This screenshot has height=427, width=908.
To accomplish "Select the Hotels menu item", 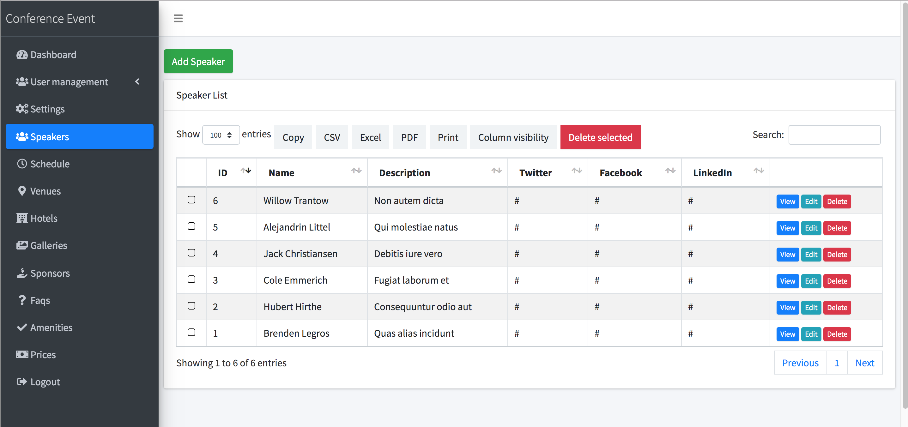I will point(44,218).
